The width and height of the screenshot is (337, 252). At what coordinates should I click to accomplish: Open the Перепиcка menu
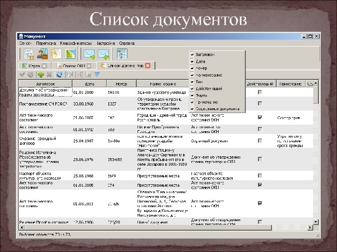46,43
